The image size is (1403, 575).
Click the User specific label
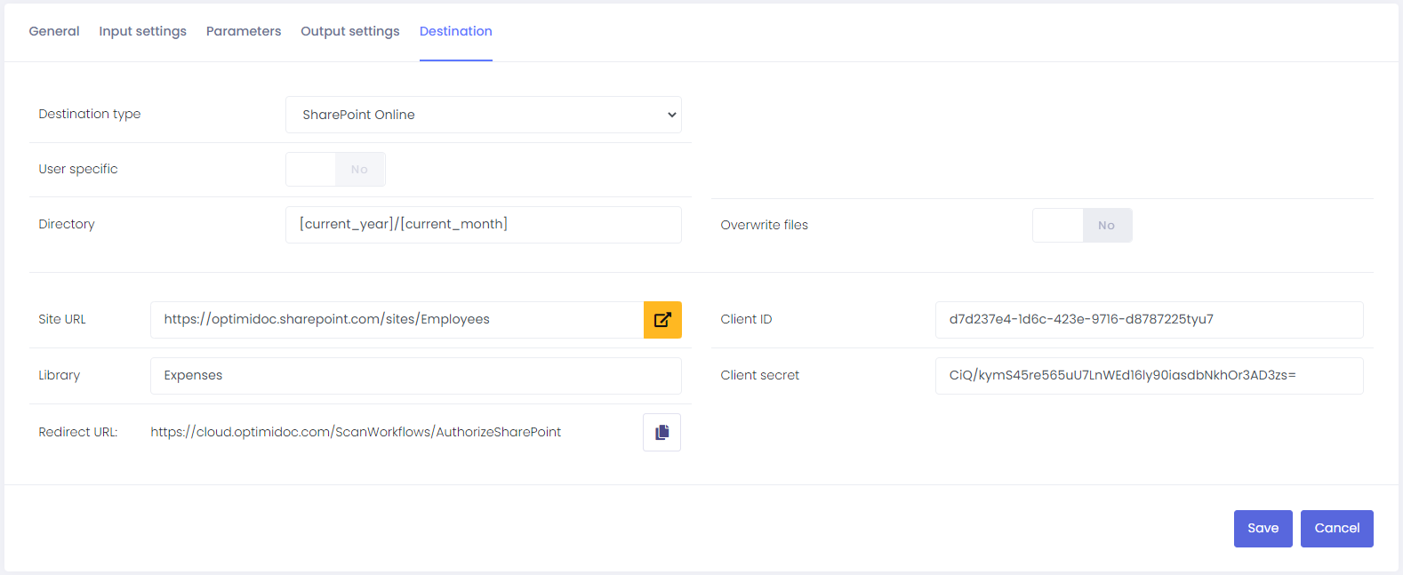pos(78,169)
